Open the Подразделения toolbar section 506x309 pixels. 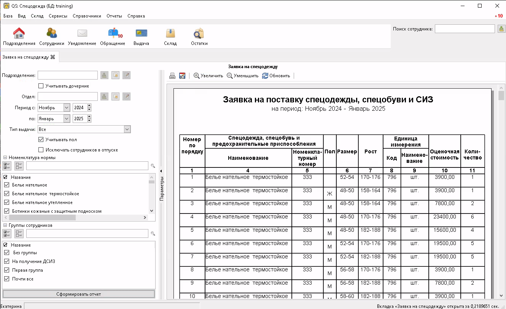pos(19,37)
